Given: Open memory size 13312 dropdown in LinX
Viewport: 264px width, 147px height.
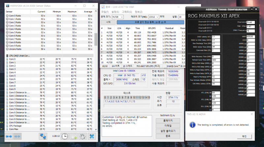Looking at the screenshot, I should coord(157,17).
